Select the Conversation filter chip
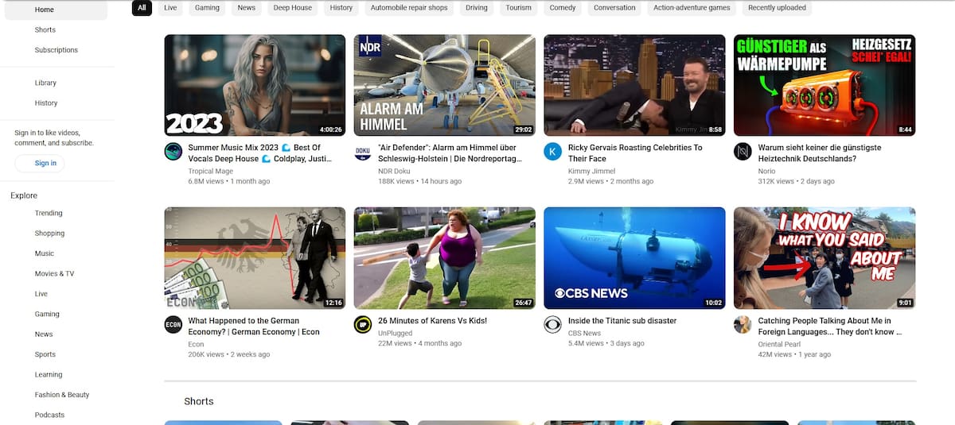This screenshot has height=425, width=955. pyautogui.click(x=614, y=8)
